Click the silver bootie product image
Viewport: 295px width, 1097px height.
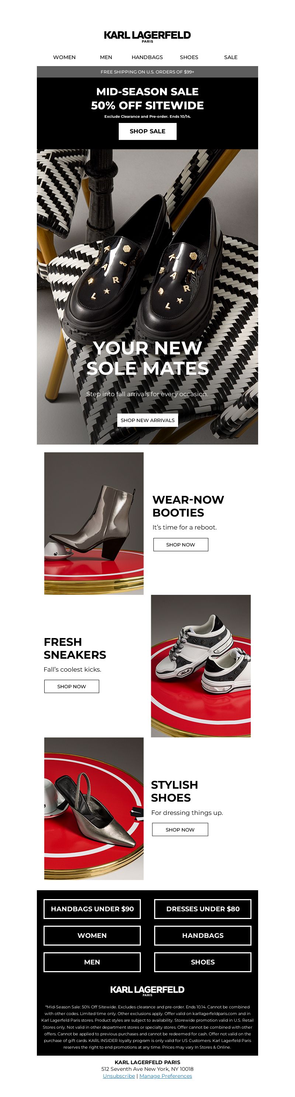tap(94, 523)
